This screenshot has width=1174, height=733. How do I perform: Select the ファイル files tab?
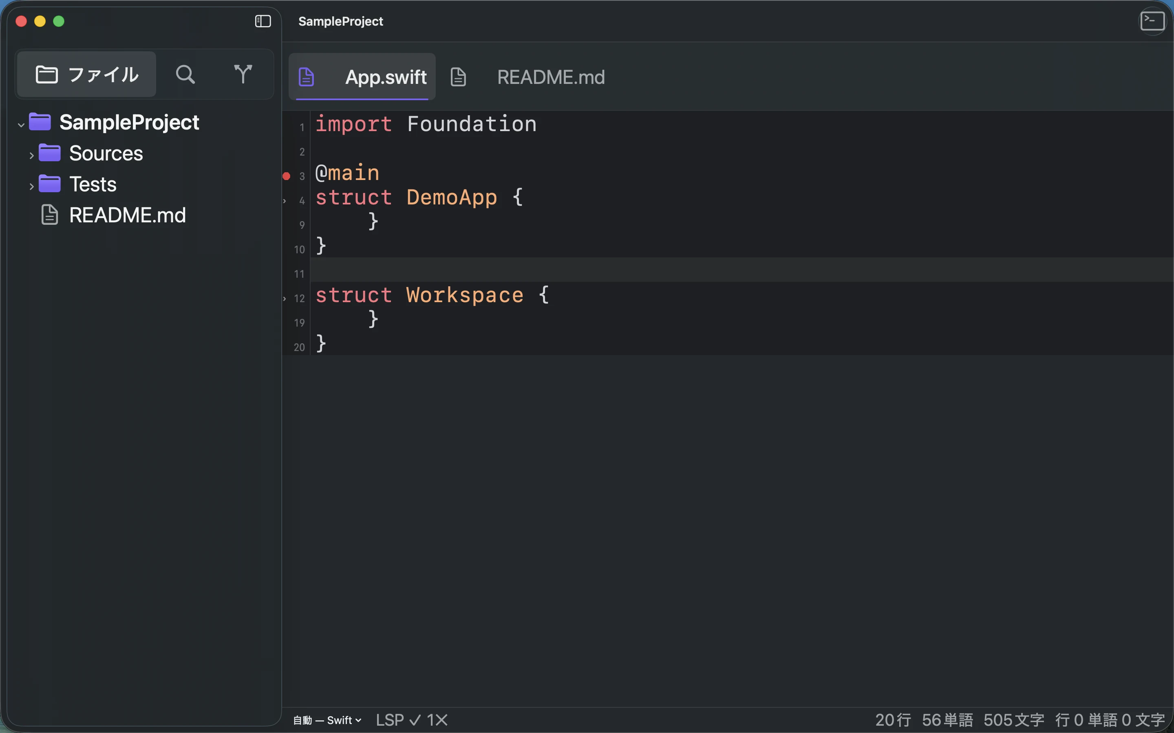pos(87,74)
